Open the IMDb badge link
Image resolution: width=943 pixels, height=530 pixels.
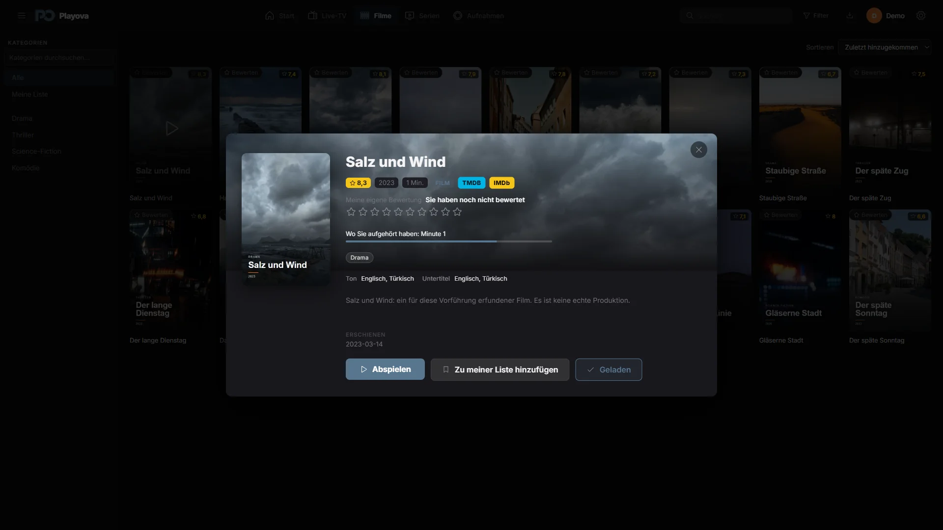click(501, 183)
